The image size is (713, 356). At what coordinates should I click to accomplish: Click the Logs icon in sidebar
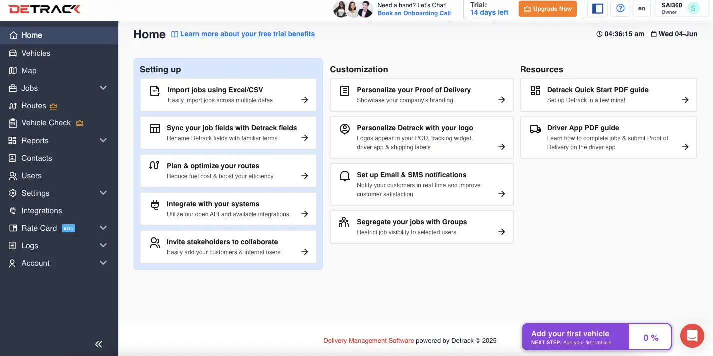(x=13, y=246)
